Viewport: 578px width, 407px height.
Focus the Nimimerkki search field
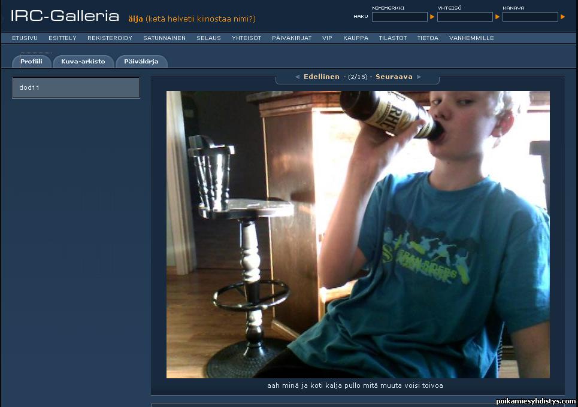coord(400,17)
